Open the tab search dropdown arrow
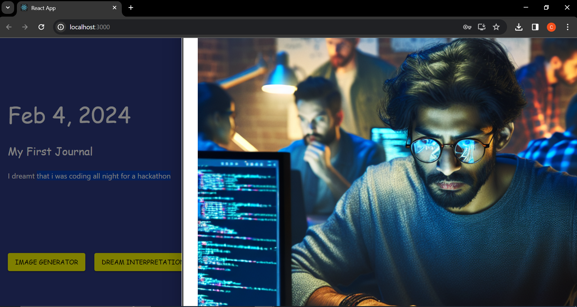Image resolution: width=577 pixels, height=307 pixels. [x=8, y=8]
